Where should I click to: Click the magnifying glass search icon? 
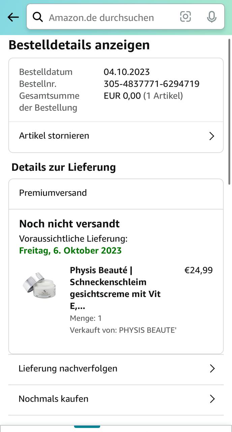(38, 17)
